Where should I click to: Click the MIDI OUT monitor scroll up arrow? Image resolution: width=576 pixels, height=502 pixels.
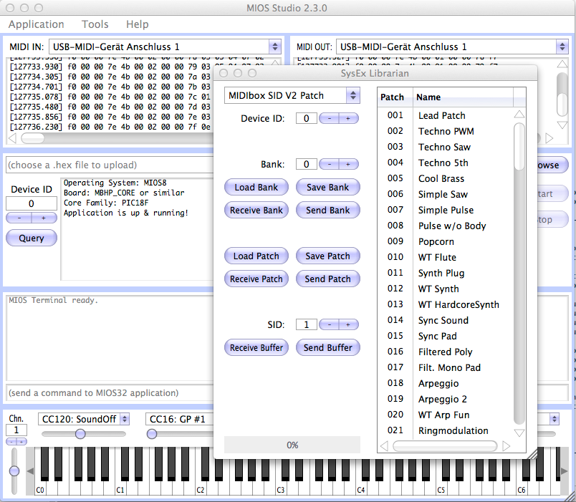click(562, 64)
